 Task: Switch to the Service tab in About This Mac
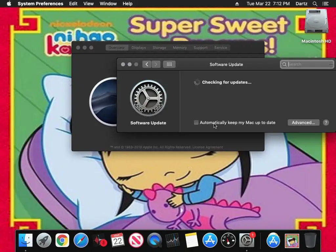(220, 48)
